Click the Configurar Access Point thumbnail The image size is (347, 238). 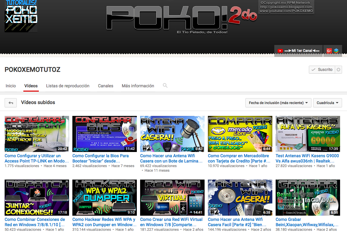[37, 134]
